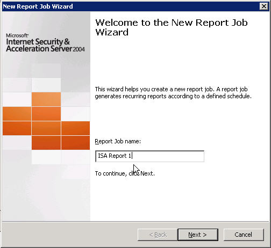Click the Next > button

tap(198, 235)
